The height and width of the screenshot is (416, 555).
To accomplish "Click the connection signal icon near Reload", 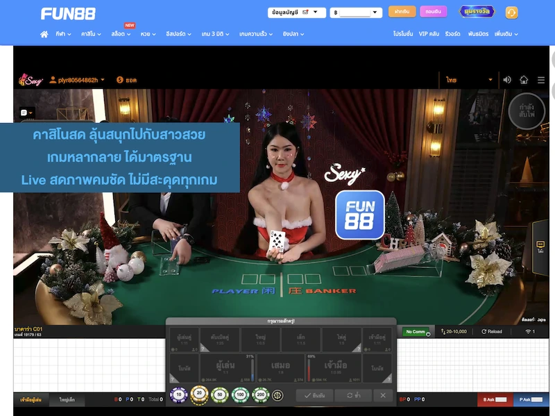I will point(529,331).
